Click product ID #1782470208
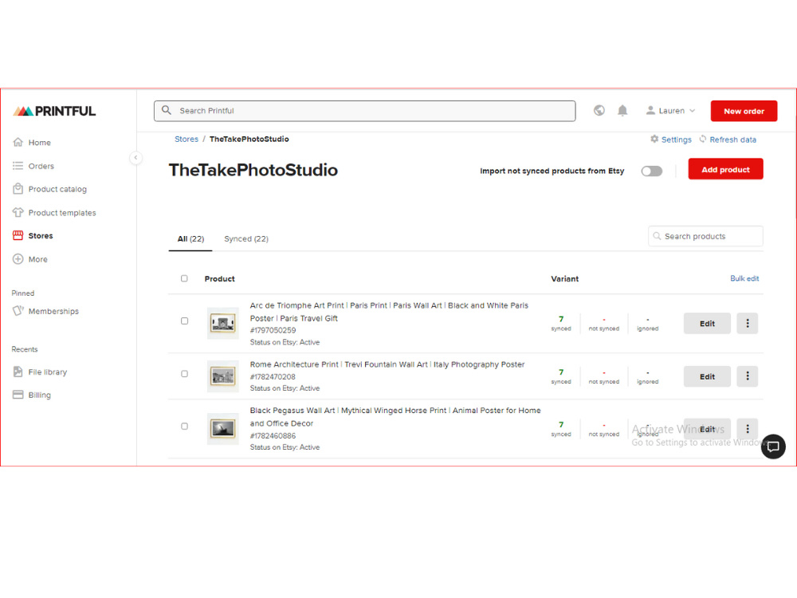 (x=273, y=377)
